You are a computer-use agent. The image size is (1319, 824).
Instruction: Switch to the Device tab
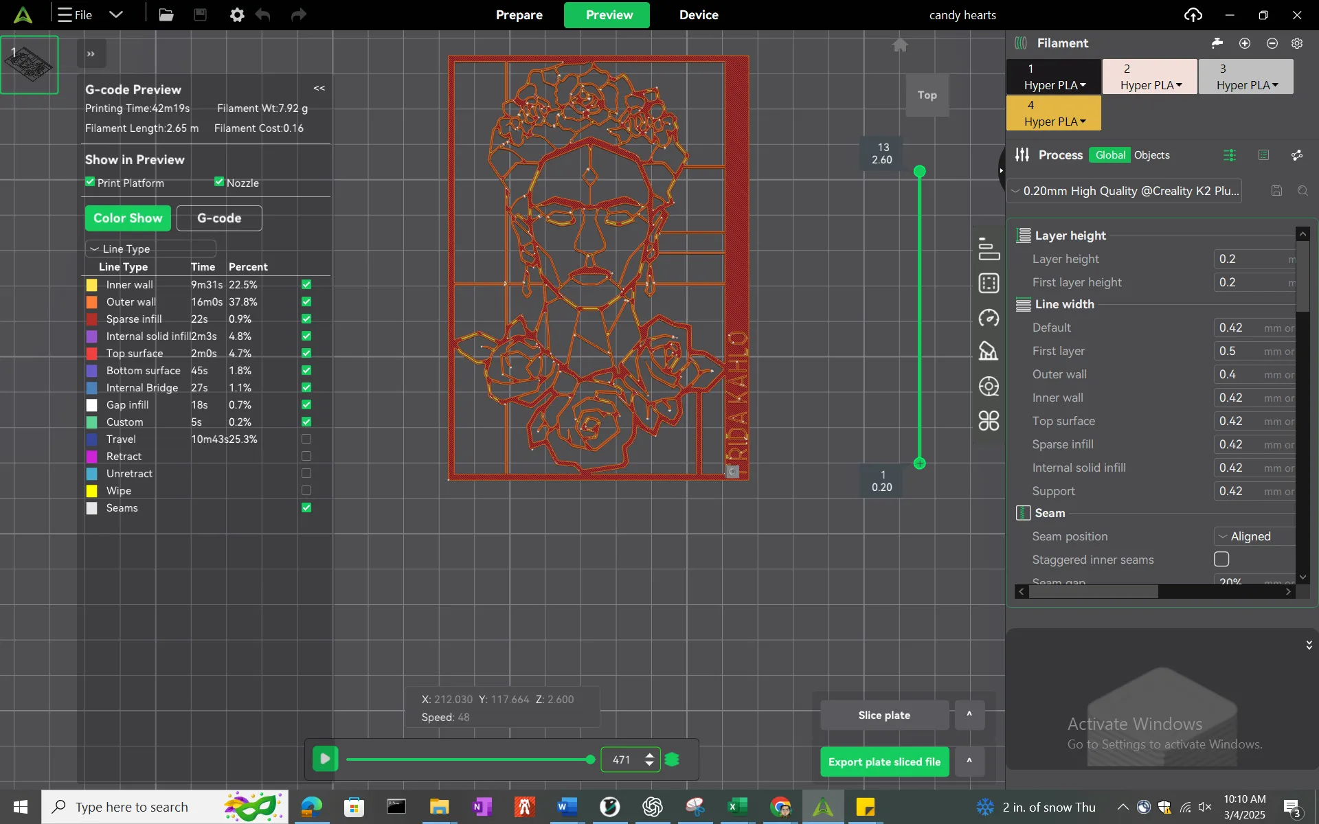pyautogui.click(x=699, y=15)
